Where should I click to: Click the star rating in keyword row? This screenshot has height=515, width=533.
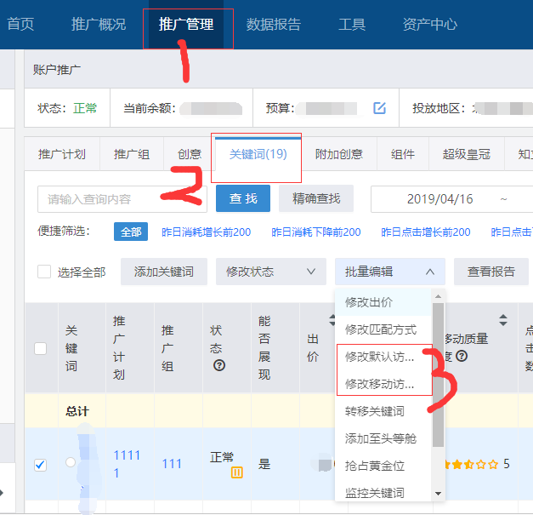(468, 465)
